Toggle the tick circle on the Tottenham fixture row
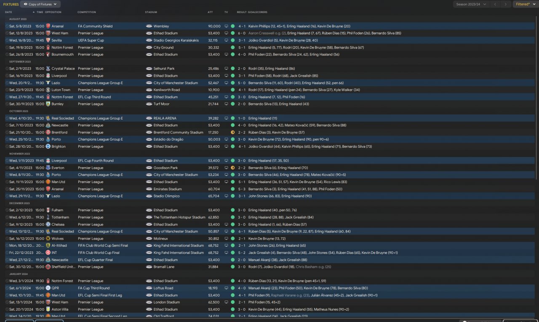The image size is (539, 322). pos(7,217)
